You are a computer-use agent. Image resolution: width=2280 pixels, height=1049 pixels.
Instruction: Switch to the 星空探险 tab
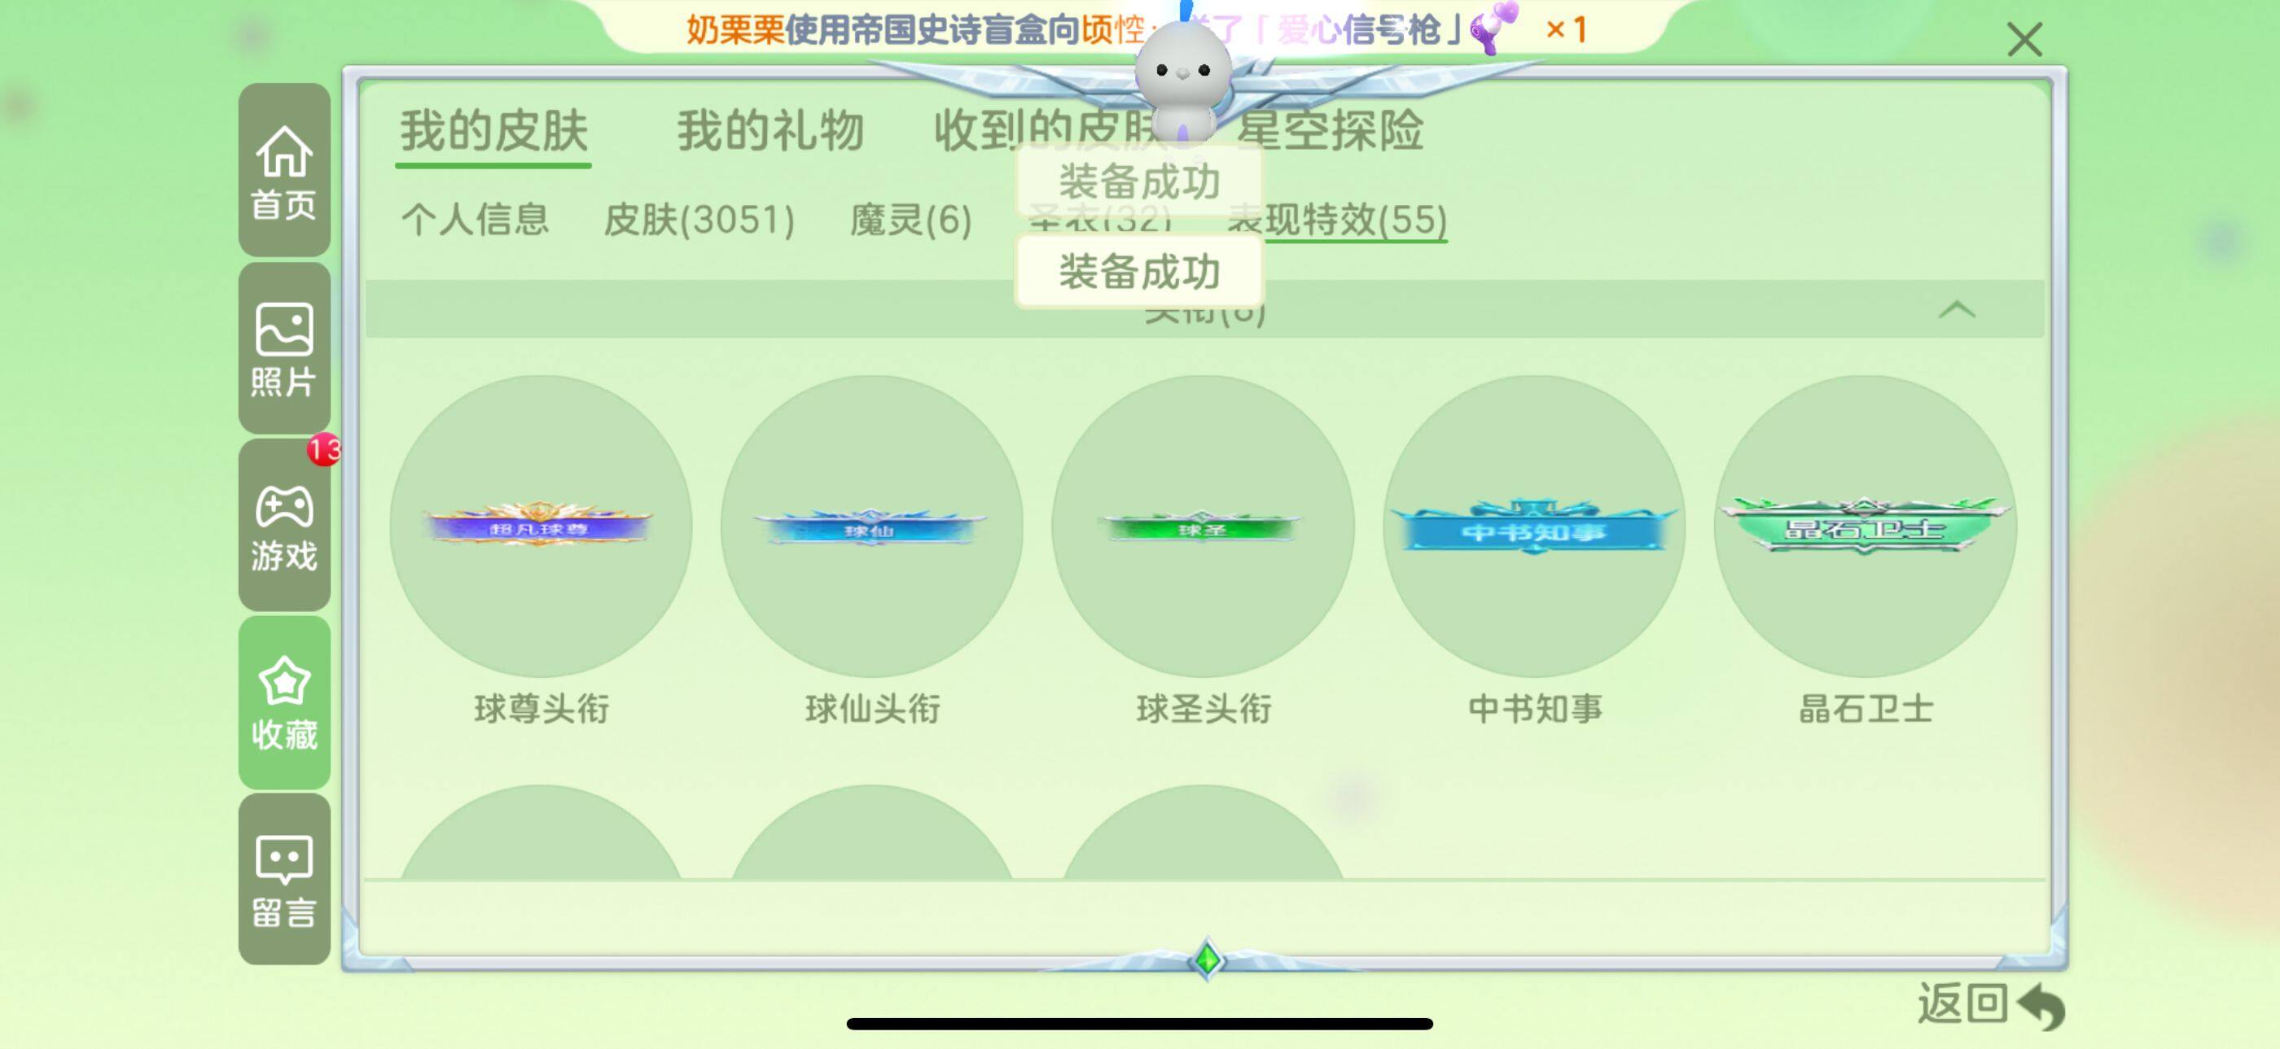(1331, 131)
